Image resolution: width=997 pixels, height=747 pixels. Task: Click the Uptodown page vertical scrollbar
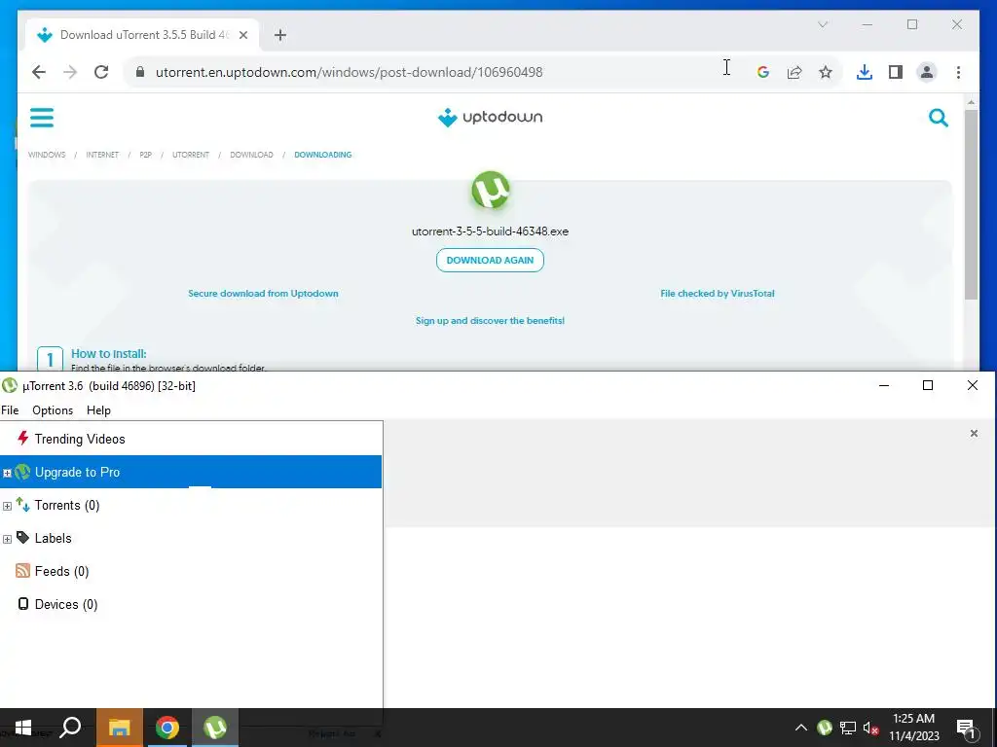[971, 203]
